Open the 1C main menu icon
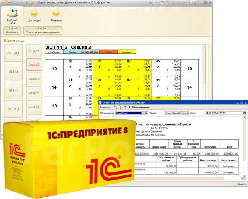This screenshot has width=248, height=199. pyautogui.click(x=3, y=2)
